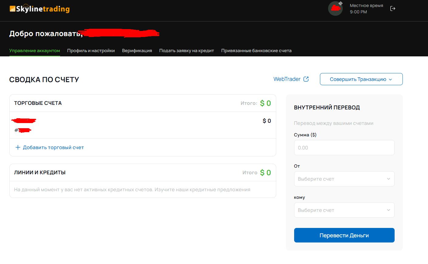Select the trading account row with $ 0
This screenshot has height=264, width=428.
tap(142, 125)
